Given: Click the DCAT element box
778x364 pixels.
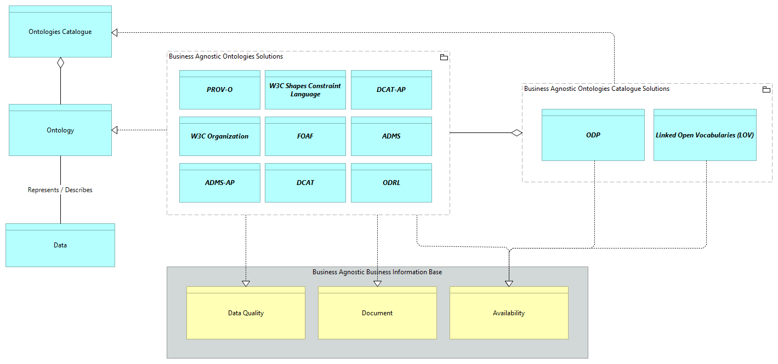Looking at the screenshot, I should (x=305, y=183).
